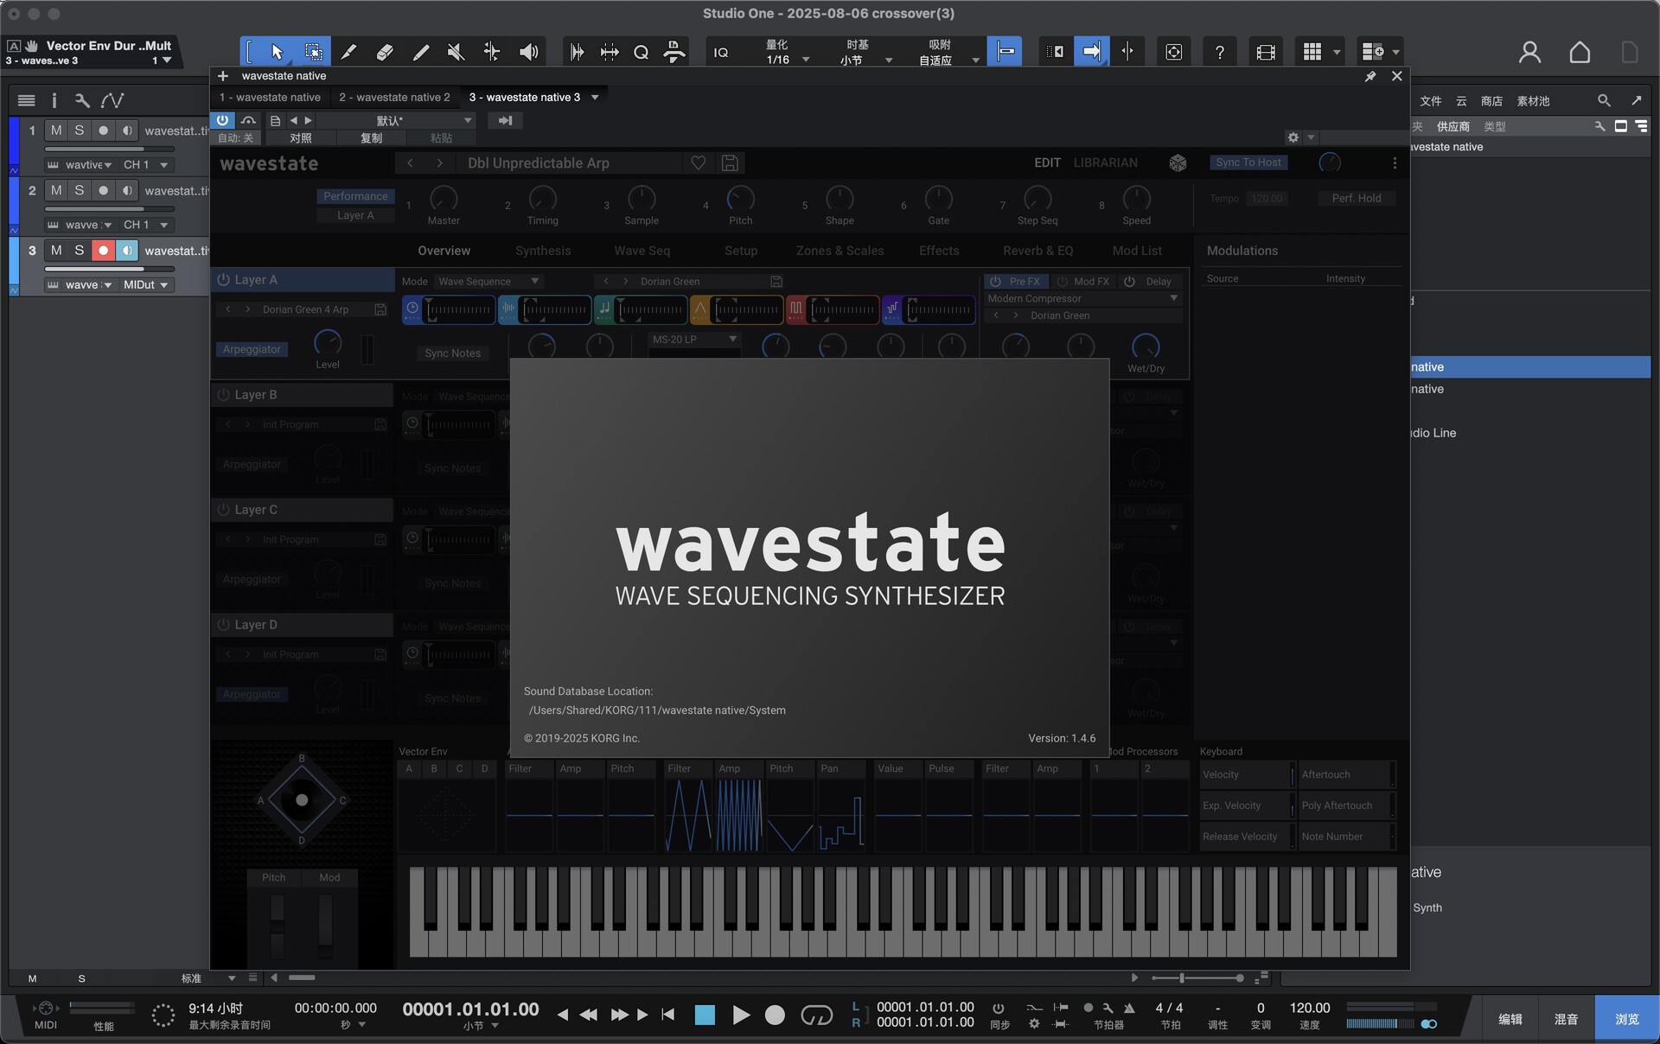This screenshot has width=1660, height=1044.
Task: Open the IQ settings button
Action: pos(721,53)
